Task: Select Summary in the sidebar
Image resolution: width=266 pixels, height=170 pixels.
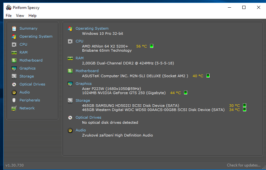Action: pyautogui.click(x=28, y=28)
